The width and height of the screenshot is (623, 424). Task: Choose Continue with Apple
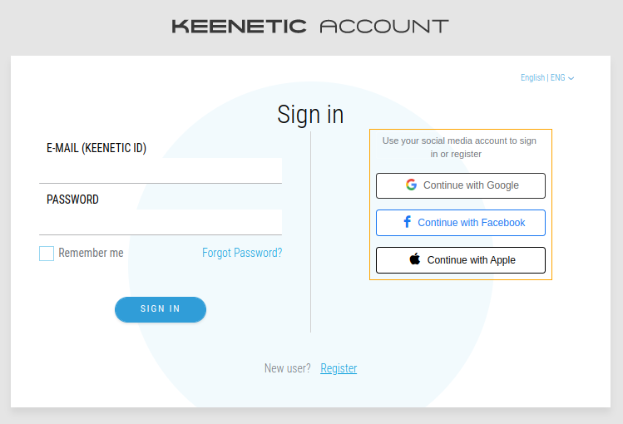461,260
